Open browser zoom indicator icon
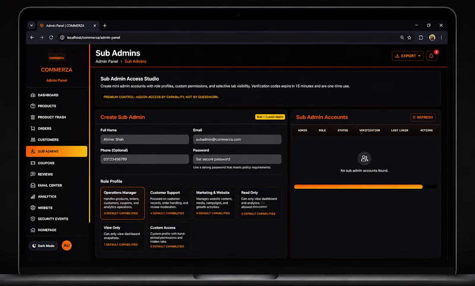Image resolution: width=475 pixels, height=286 pixels. click(x=402, y=38)
